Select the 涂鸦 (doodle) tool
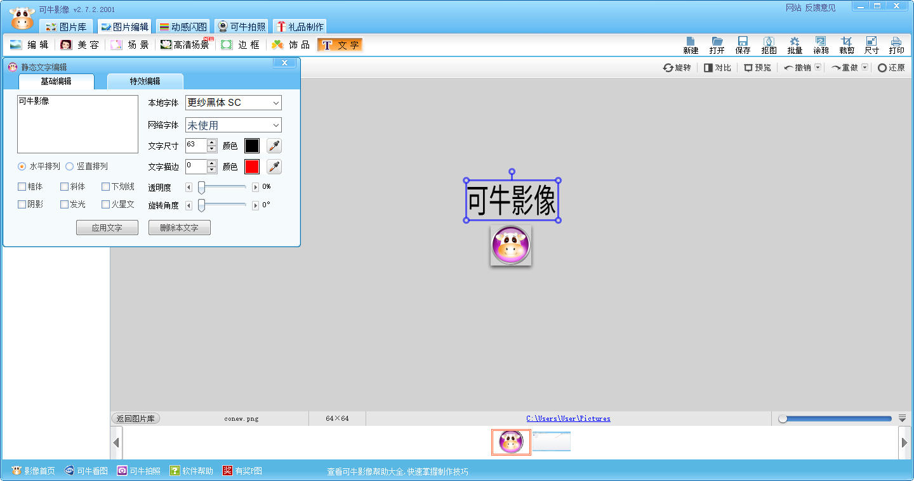The height and width of the screenshot is (481, 914). click(x=820, y=44)
